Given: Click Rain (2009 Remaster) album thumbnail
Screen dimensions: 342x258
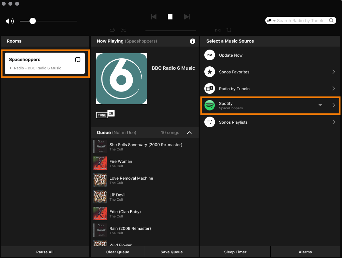Looking at the screenshot, I should tap(100, 231).
